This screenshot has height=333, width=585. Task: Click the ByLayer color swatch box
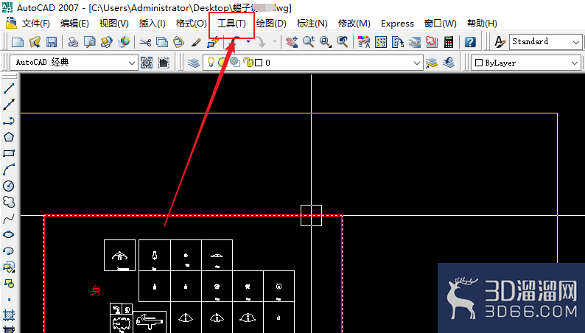(x=479, y=63)
